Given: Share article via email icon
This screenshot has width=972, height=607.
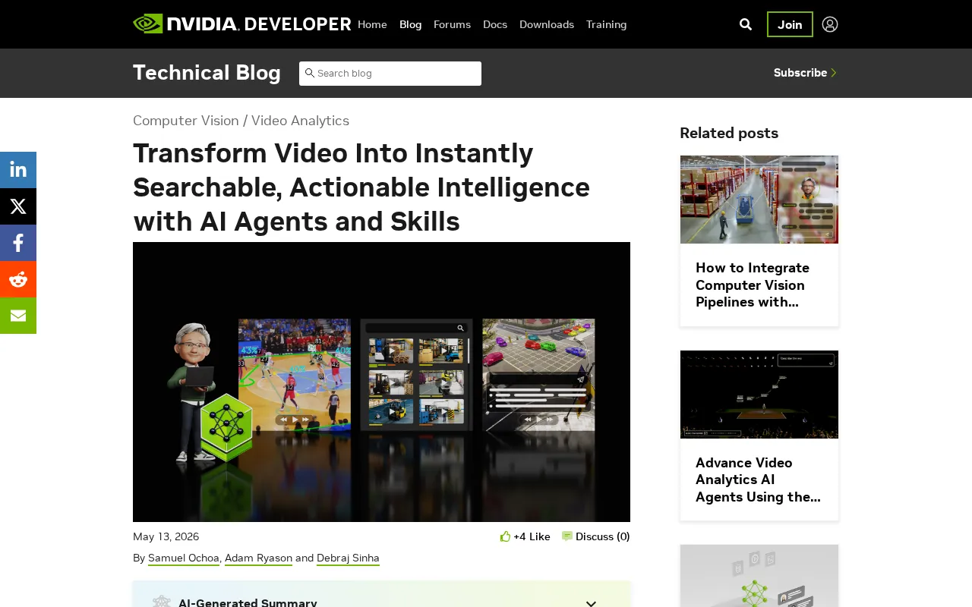Looking at the screenshot, I should [x=18, y=316].
